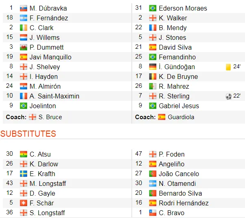
Task: Click Paraguay flag next to M. Almirón
Action: [24, 87]
